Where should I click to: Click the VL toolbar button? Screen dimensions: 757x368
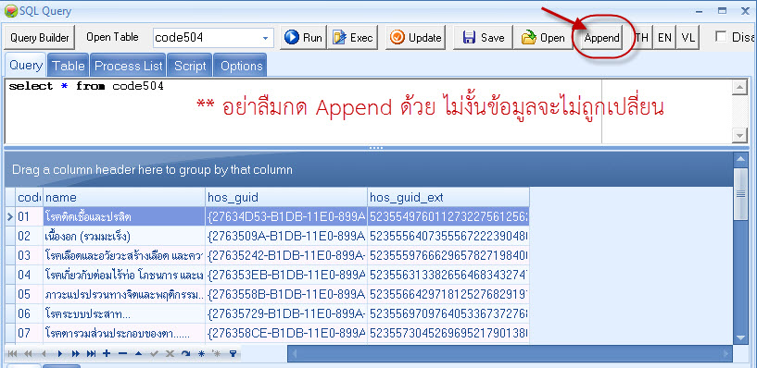[688, 38]
